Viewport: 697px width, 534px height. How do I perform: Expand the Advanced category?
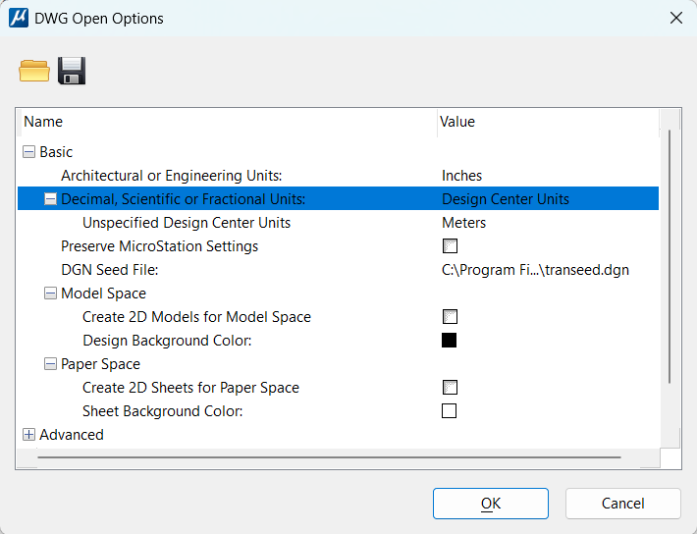(28, 435)
